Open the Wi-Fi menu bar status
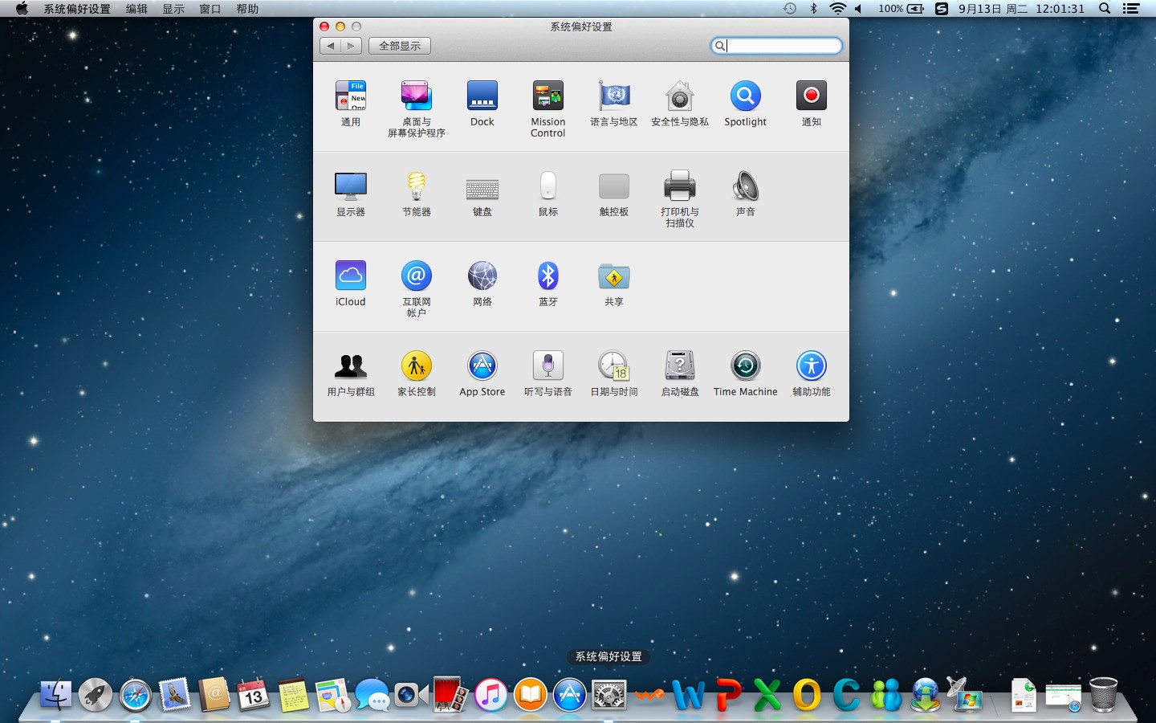Viewport: 1156px width, 723px height. 837,9
